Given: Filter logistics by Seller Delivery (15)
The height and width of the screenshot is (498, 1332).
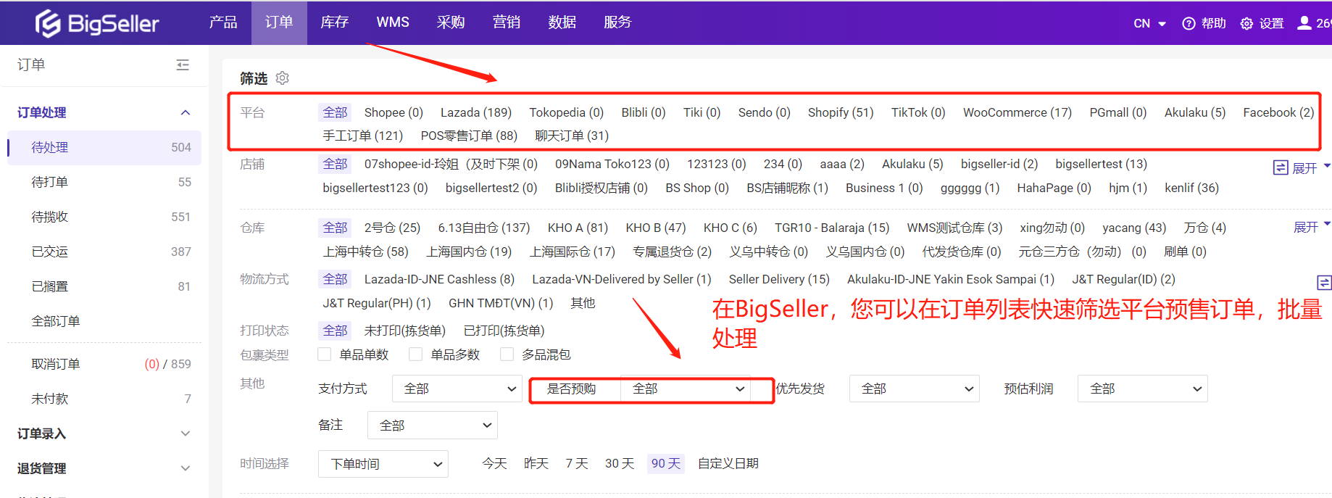Looking at the screenshot, I should point(779,279).
